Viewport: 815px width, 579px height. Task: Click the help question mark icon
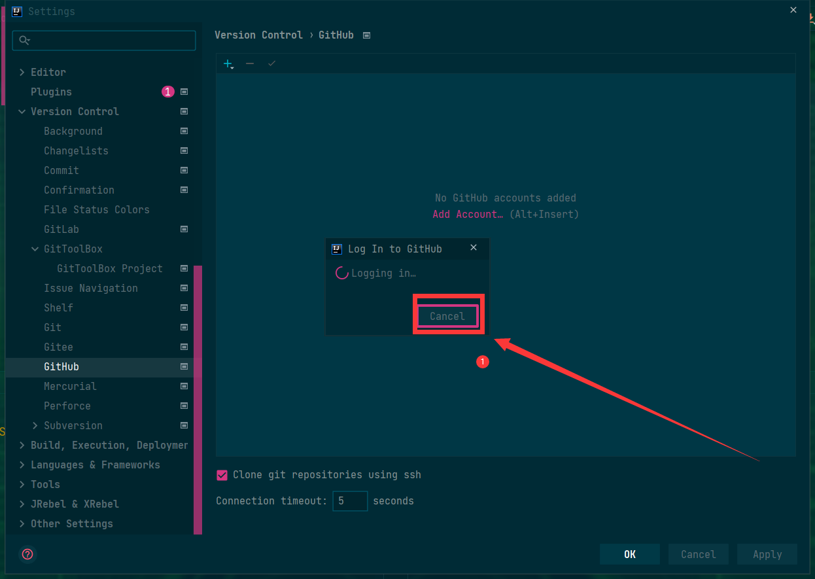tap(27, 554)
